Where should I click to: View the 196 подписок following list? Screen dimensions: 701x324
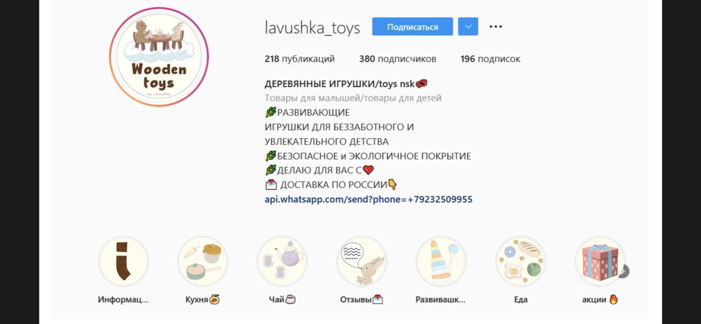[490, 59]
